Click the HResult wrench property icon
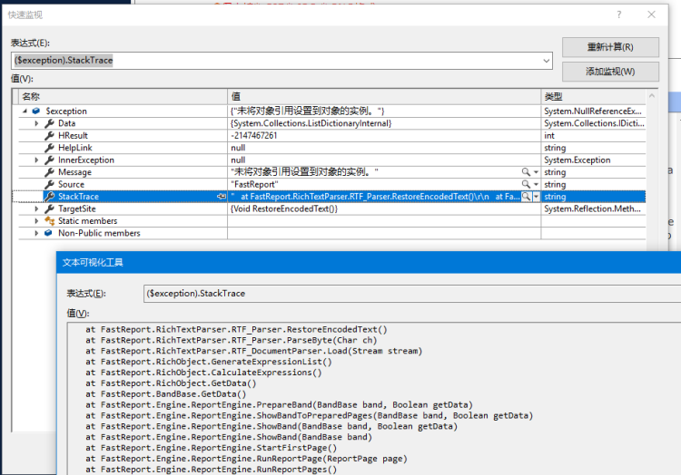Image resolution: width=681 pixels, height=475 pixels. 49,135
